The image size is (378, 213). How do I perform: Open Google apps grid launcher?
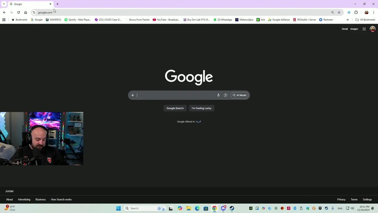(x=364, y=29)
